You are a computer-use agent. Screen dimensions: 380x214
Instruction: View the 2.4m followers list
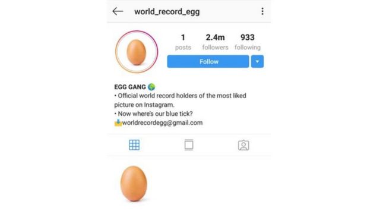215,42
